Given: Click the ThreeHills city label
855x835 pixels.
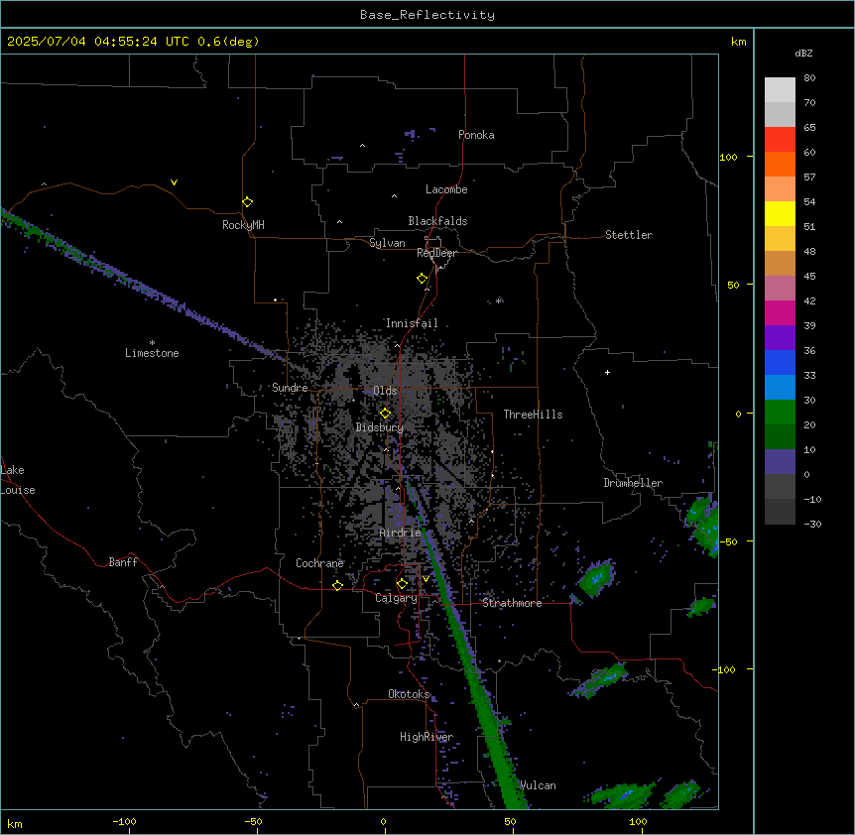Looking at the screenshot, I should [x=533, y=415].
